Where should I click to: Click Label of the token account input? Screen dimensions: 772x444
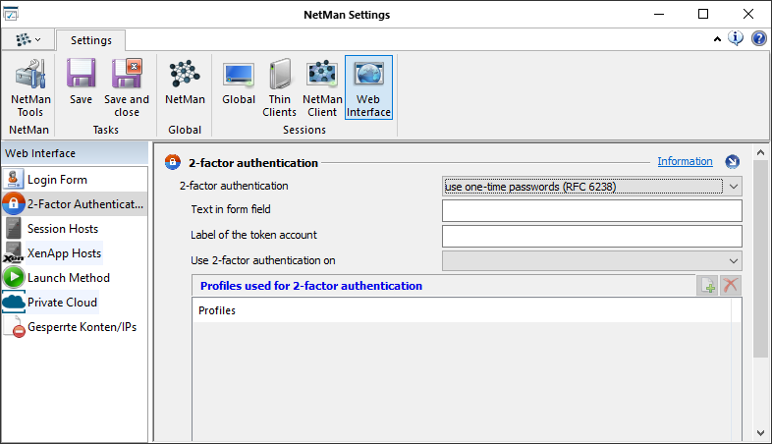(x=592, y=237)
